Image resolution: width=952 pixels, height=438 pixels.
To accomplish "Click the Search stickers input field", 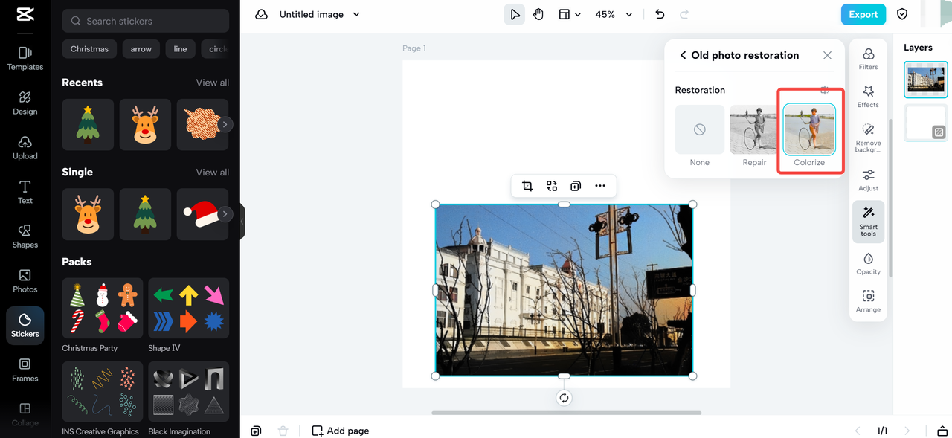I will pyautogui.click(x=146, y=21).
